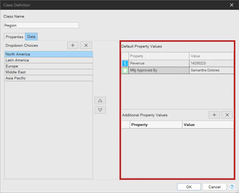This screenshot has height=193, width=239.
Task: Edit the 14200223 value cell
Action: [x=211, y=63]
